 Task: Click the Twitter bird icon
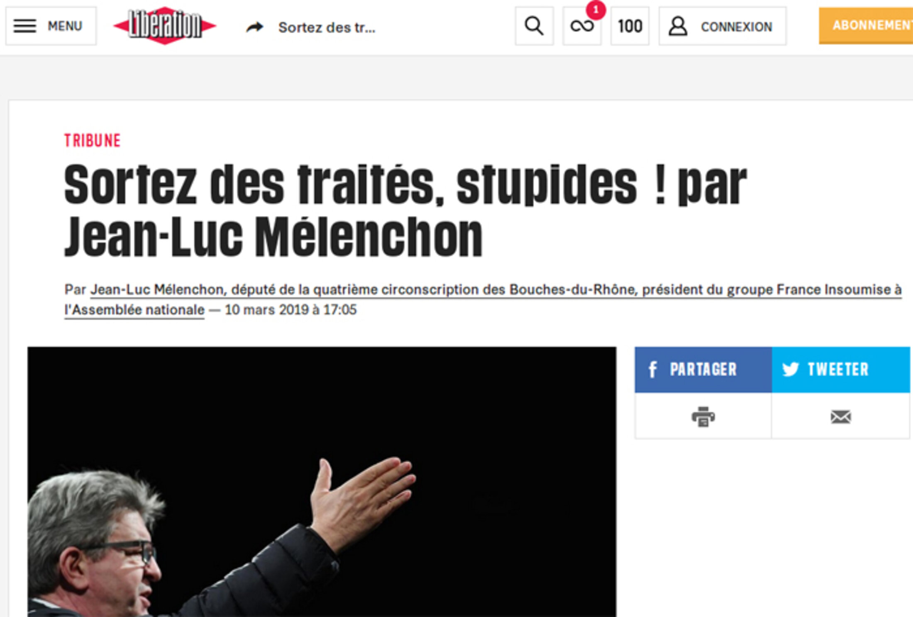click(x=790, y=369)
